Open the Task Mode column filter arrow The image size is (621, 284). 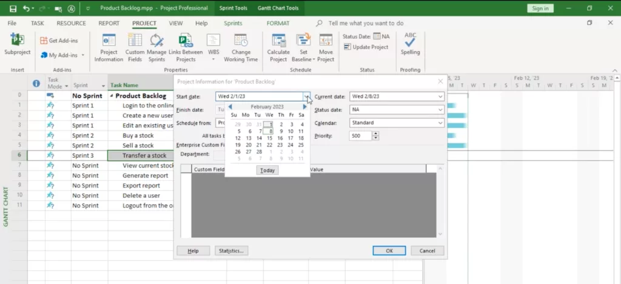[x=67, y=86]
